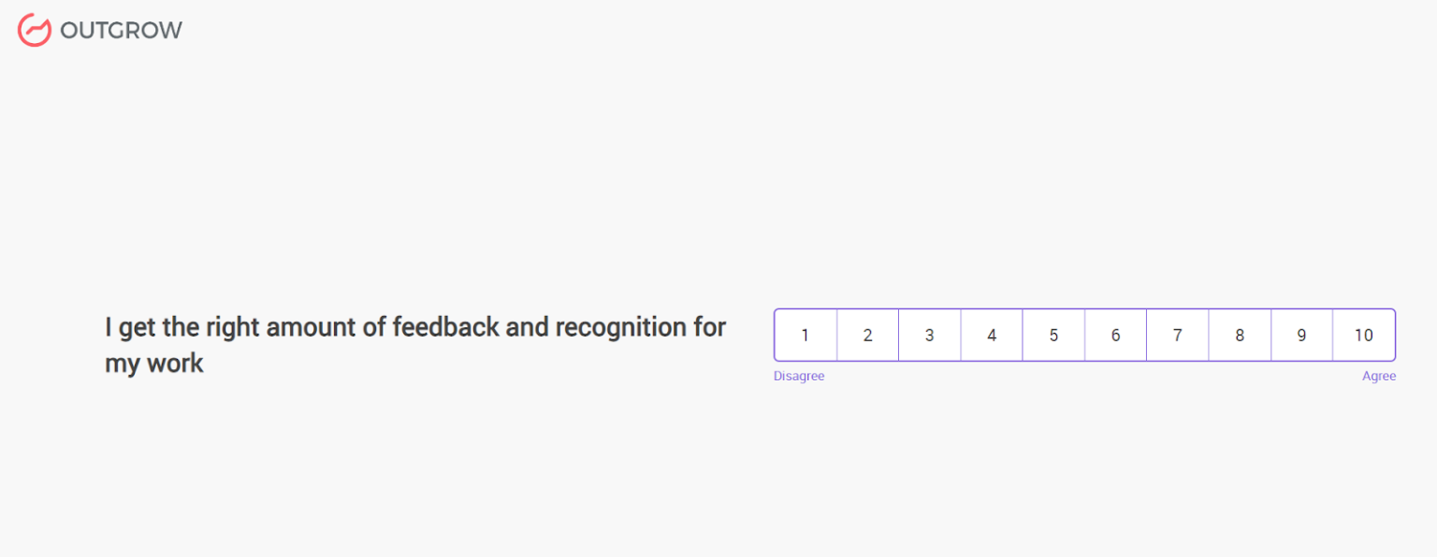Pick rating 6 on the scale
This screenshot has height=557, width=1437.
click(1115, 335)
